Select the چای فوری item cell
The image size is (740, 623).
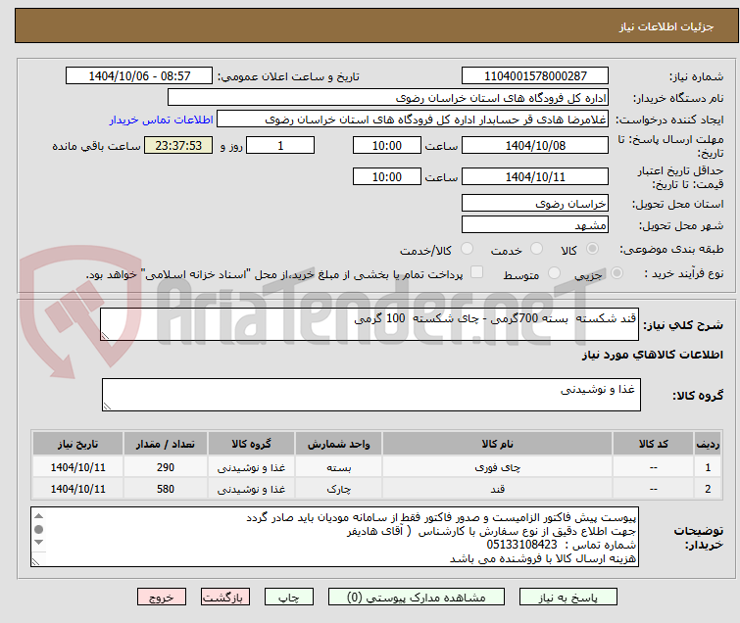[498, 467]
